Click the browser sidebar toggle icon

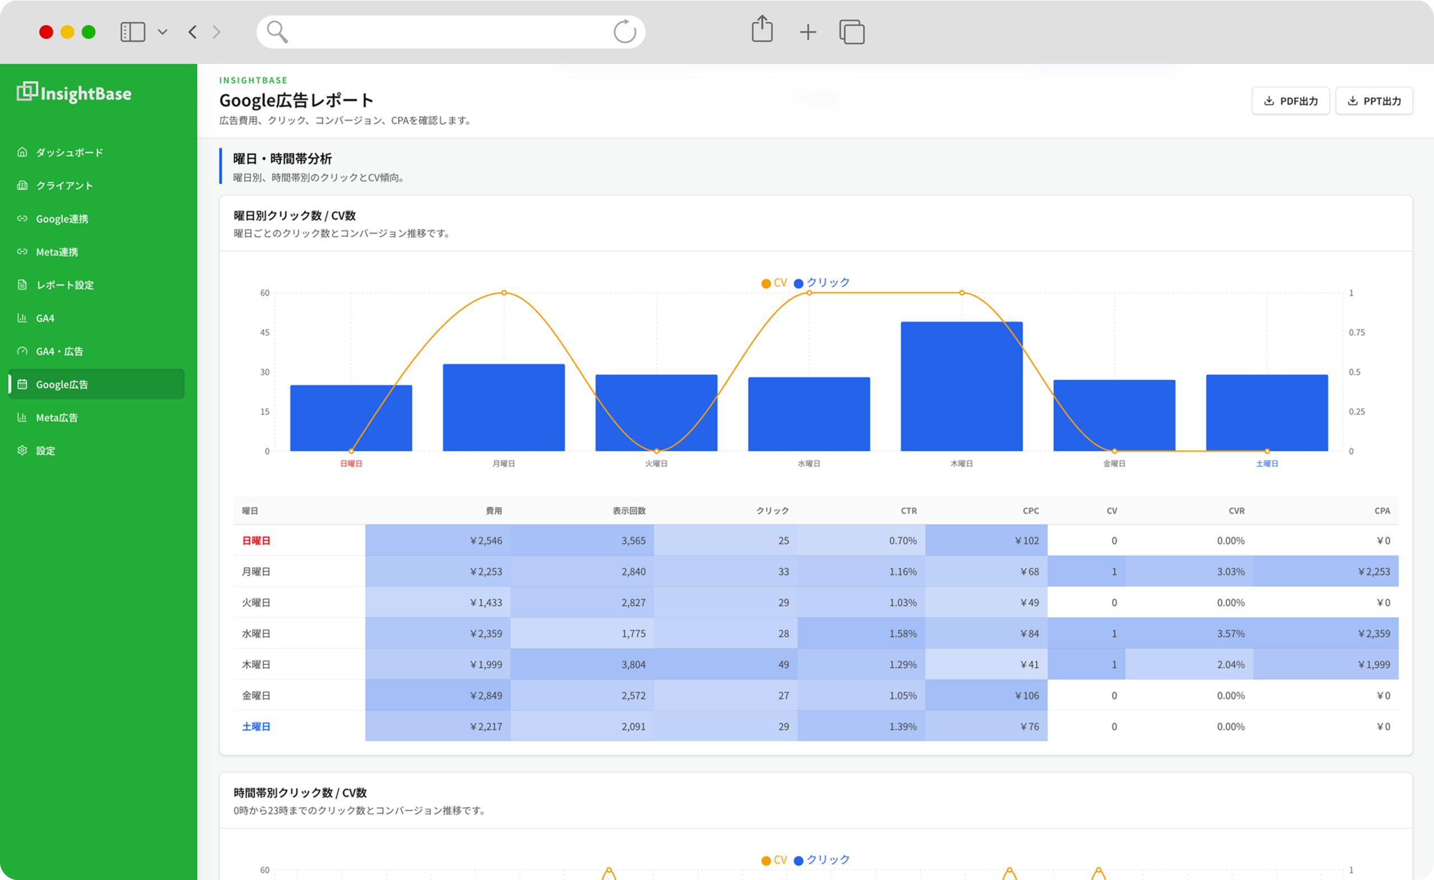point(133,32)
